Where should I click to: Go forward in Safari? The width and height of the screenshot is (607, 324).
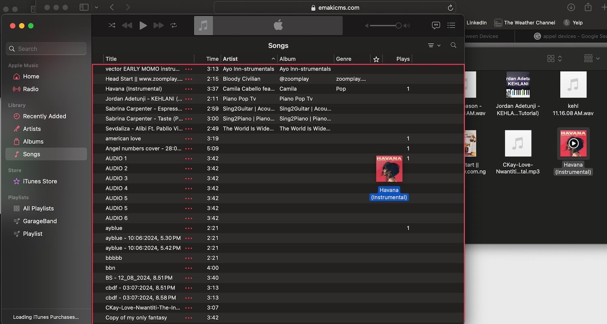coord(128,7)
